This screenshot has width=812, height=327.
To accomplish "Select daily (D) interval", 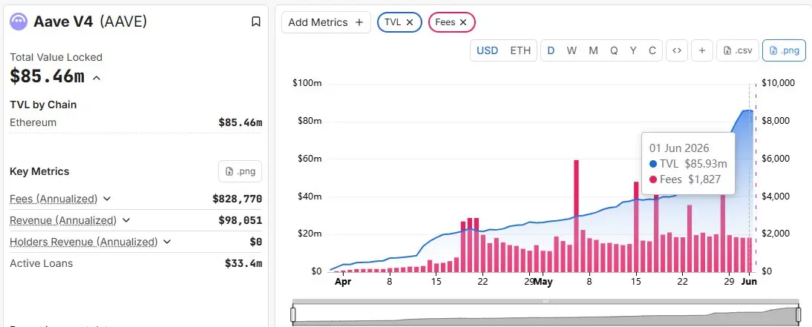I will 551,50.
